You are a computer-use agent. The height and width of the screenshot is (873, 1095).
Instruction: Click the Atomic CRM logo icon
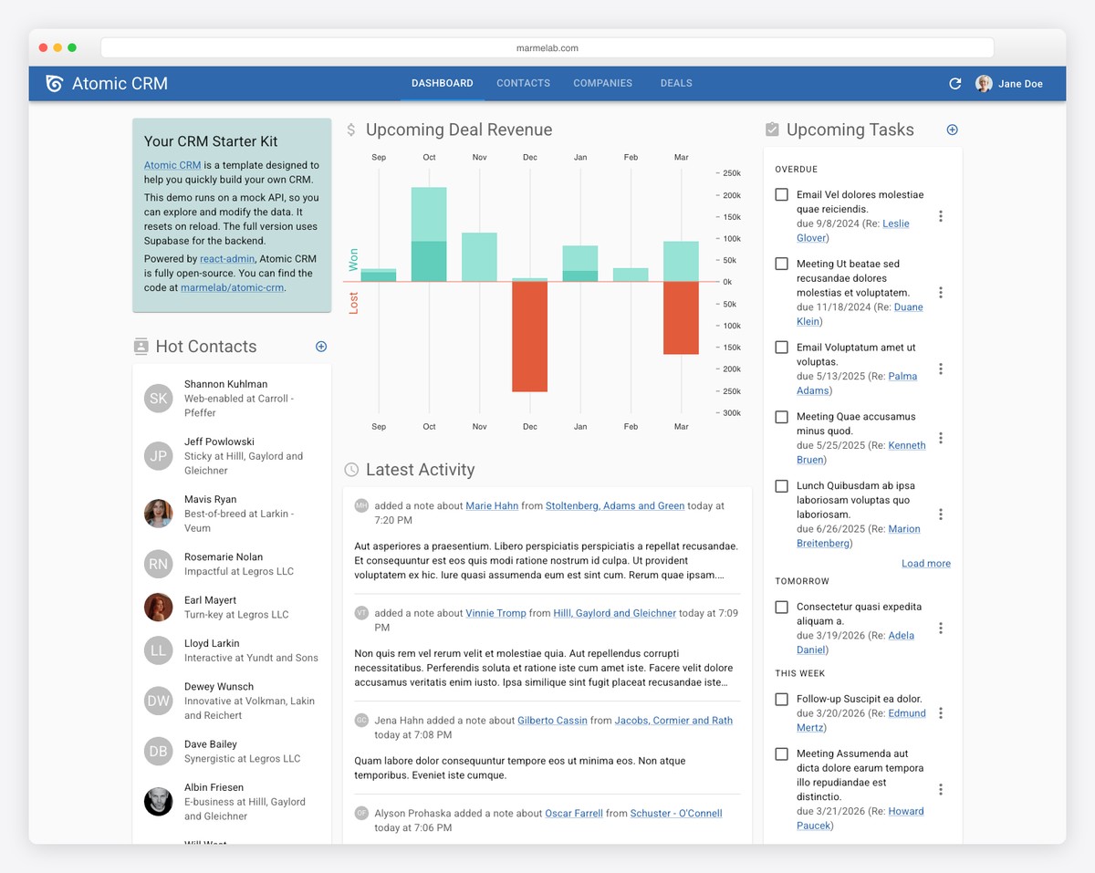pos(54,83)
